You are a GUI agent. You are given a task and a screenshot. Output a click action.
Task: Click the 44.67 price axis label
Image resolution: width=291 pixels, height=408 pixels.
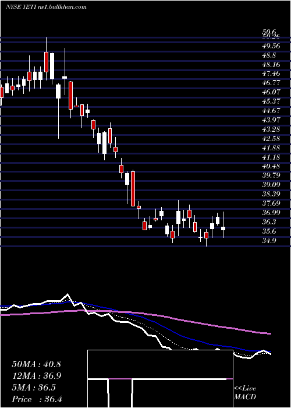click(271, 111)
